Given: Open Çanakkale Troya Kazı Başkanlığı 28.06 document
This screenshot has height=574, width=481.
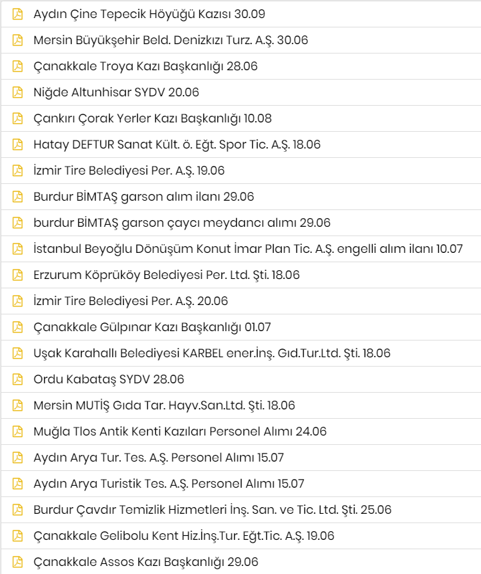Looking at the screenshot, I should 145,66.
